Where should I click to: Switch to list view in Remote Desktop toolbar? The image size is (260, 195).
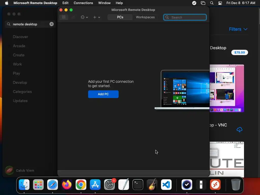click(73, 17)
